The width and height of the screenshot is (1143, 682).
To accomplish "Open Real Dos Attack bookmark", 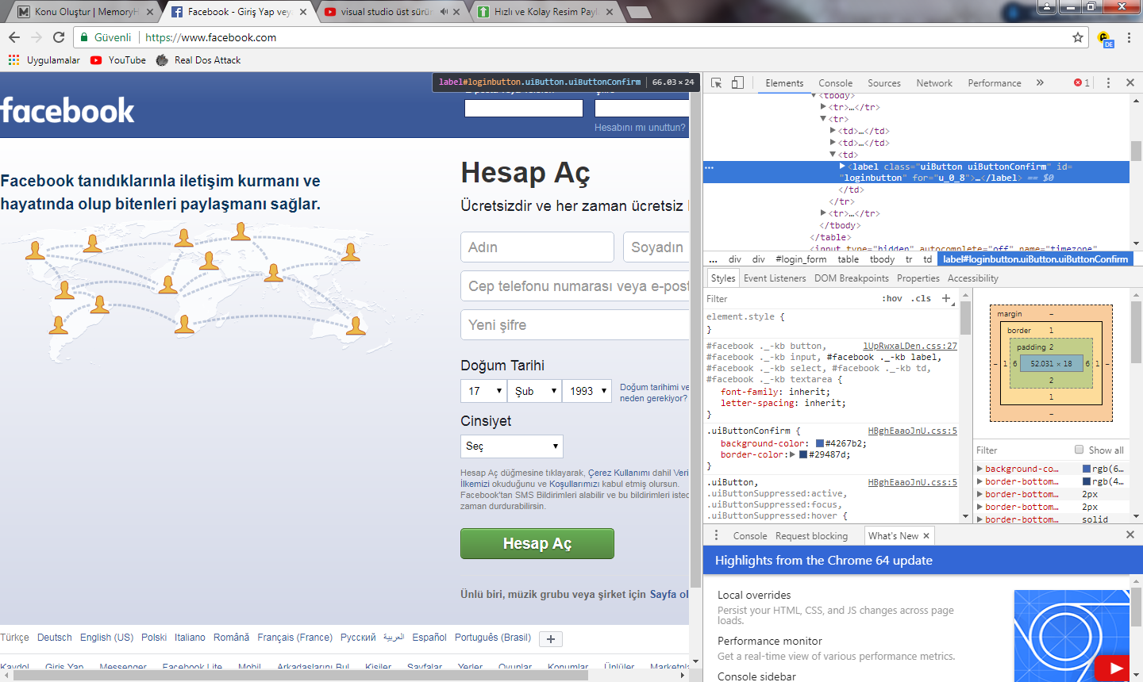I will coord(198,60).
